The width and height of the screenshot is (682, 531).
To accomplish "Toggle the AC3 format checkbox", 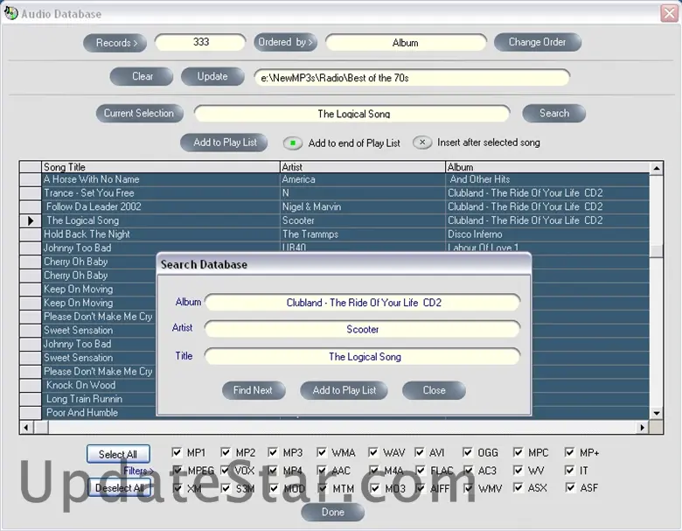I will [x=469, y=470].
